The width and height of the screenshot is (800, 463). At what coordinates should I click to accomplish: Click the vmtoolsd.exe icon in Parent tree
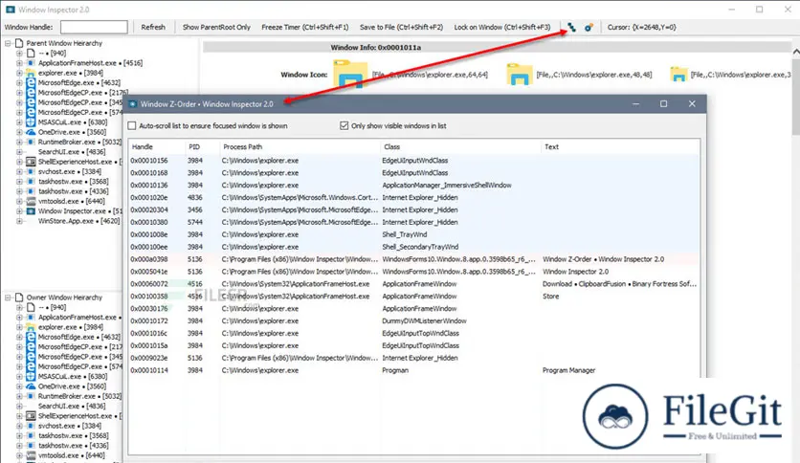(31, 201)
